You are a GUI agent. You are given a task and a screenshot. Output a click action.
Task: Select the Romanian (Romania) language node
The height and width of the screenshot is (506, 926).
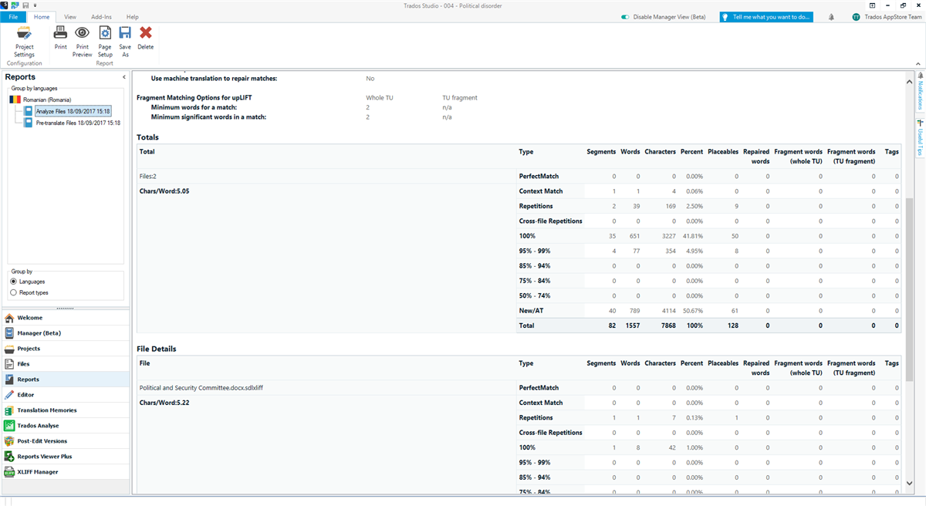(x=46, y=100)
